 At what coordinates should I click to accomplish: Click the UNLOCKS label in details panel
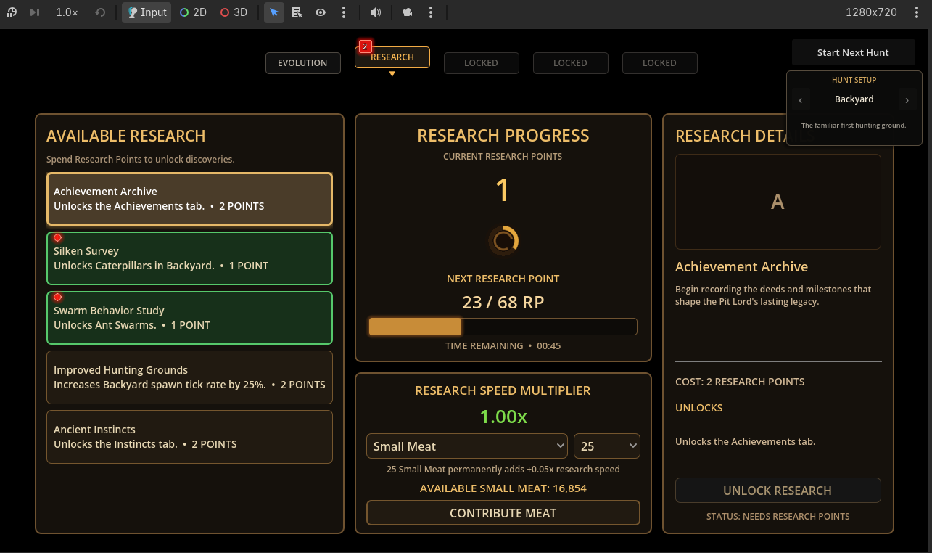click(699, 408)
